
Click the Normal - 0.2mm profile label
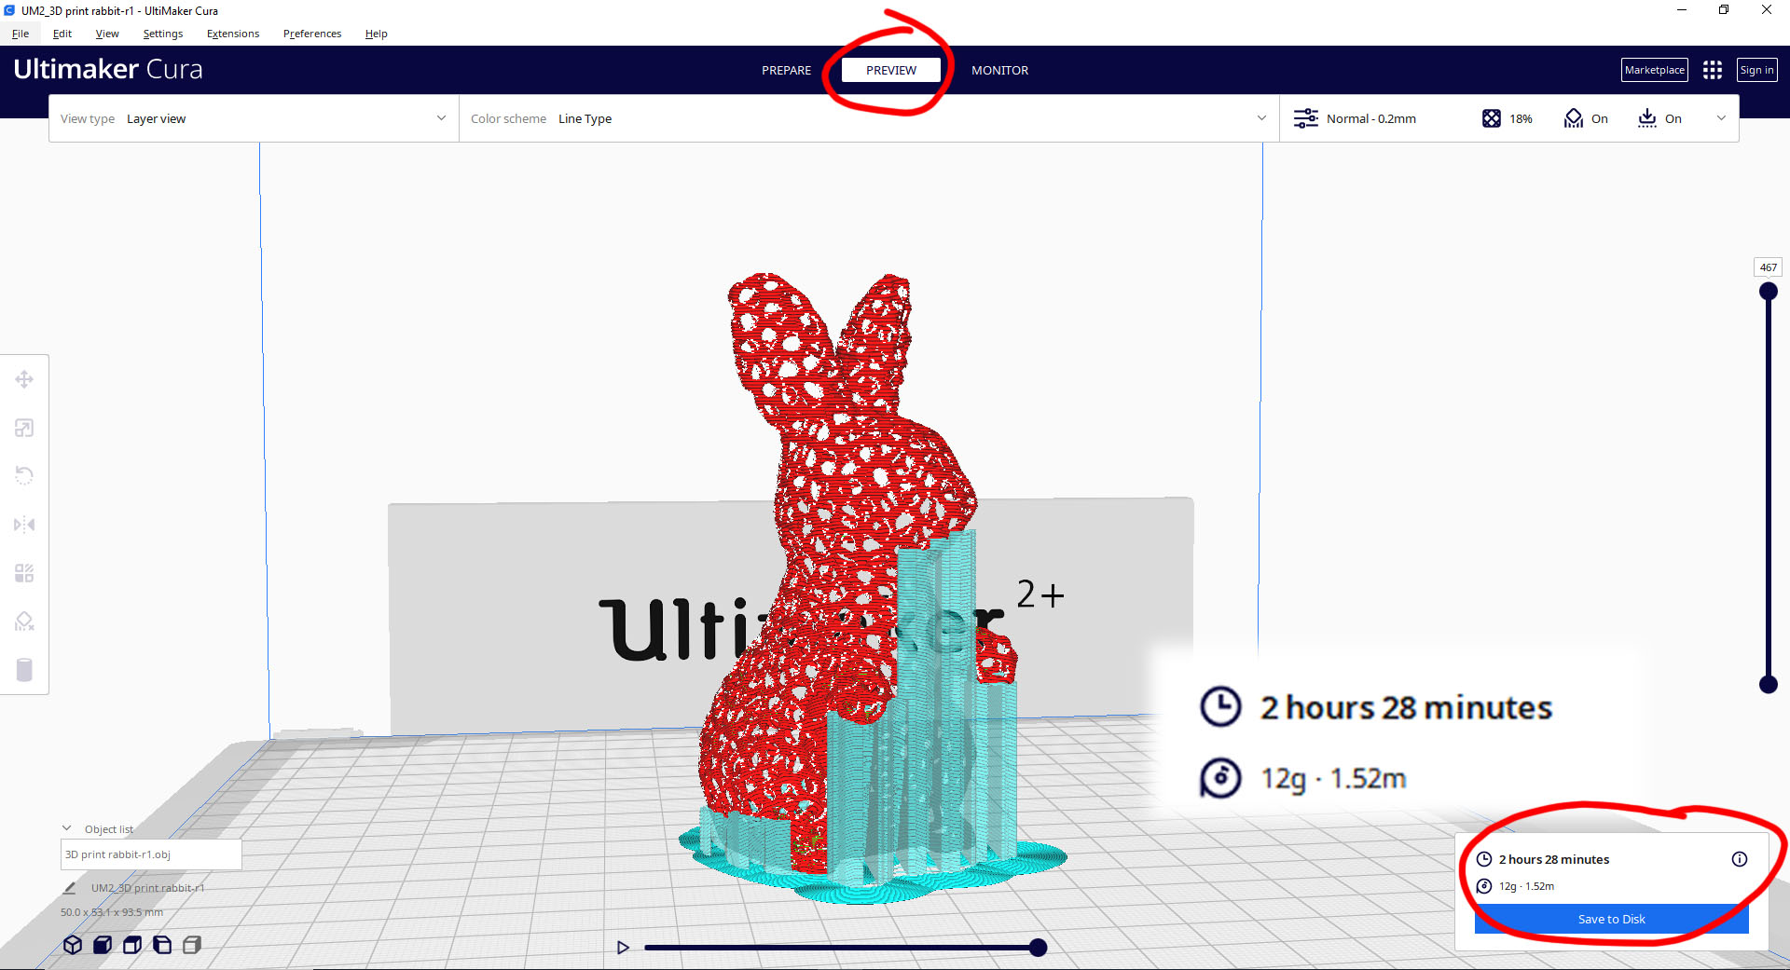[x=1370, y=118]
